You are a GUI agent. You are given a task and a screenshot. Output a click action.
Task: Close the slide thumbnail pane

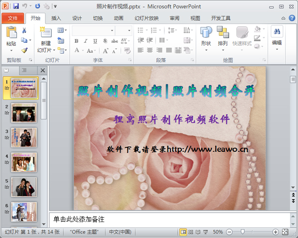point(43,70)
